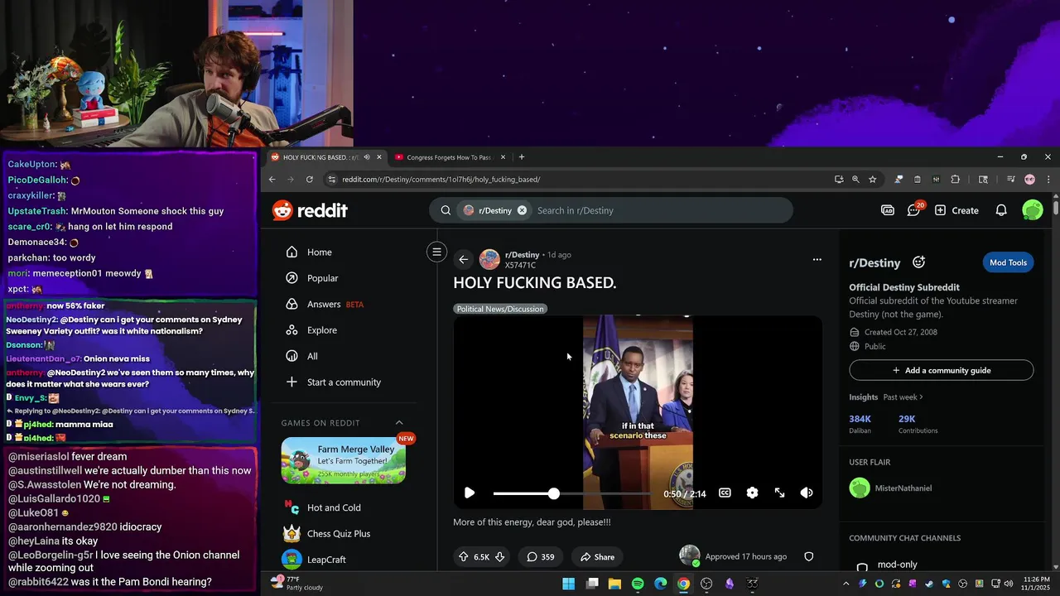Click the address bar URL

(x=441, y=180)
